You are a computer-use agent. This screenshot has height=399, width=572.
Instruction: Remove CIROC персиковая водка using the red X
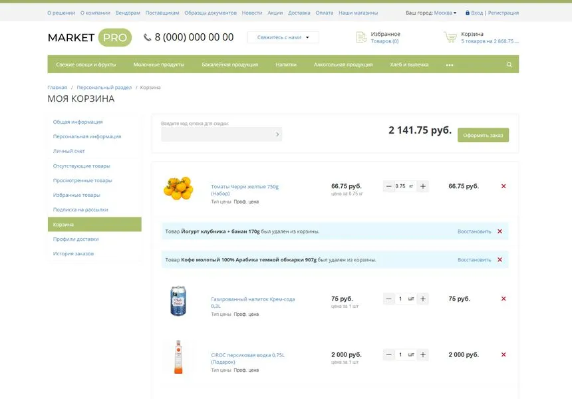(503, 354)
